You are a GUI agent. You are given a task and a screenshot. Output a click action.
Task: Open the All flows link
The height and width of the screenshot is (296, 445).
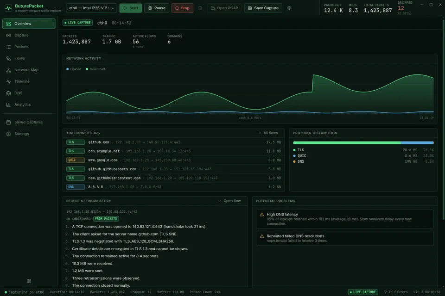pyautogui.click(x=268, y=133)
